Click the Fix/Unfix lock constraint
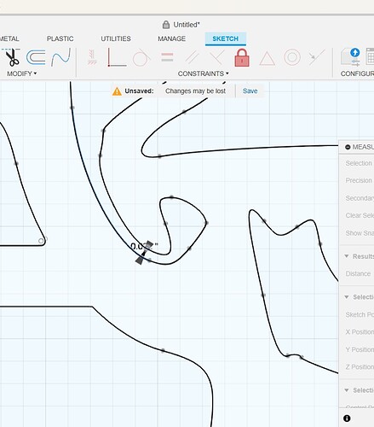This screenshot has height=427, width=374. [x=242, y=58]
